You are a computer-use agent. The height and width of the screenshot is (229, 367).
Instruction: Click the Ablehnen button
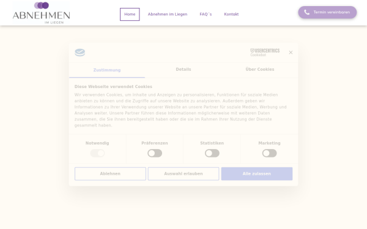[x=110, y=173]
